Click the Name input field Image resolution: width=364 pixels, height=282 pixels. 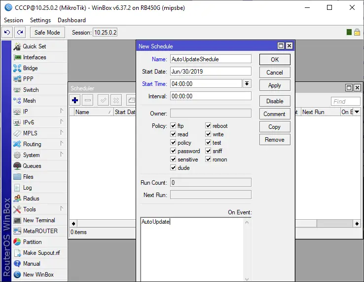tap(211, 59)
